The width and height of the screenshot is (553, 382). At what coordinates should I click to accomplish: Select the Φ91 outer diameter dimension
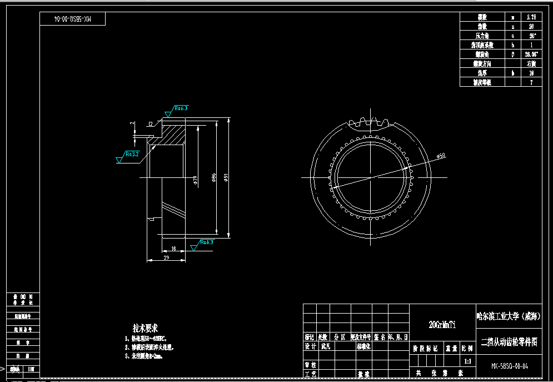coord(226,177)
